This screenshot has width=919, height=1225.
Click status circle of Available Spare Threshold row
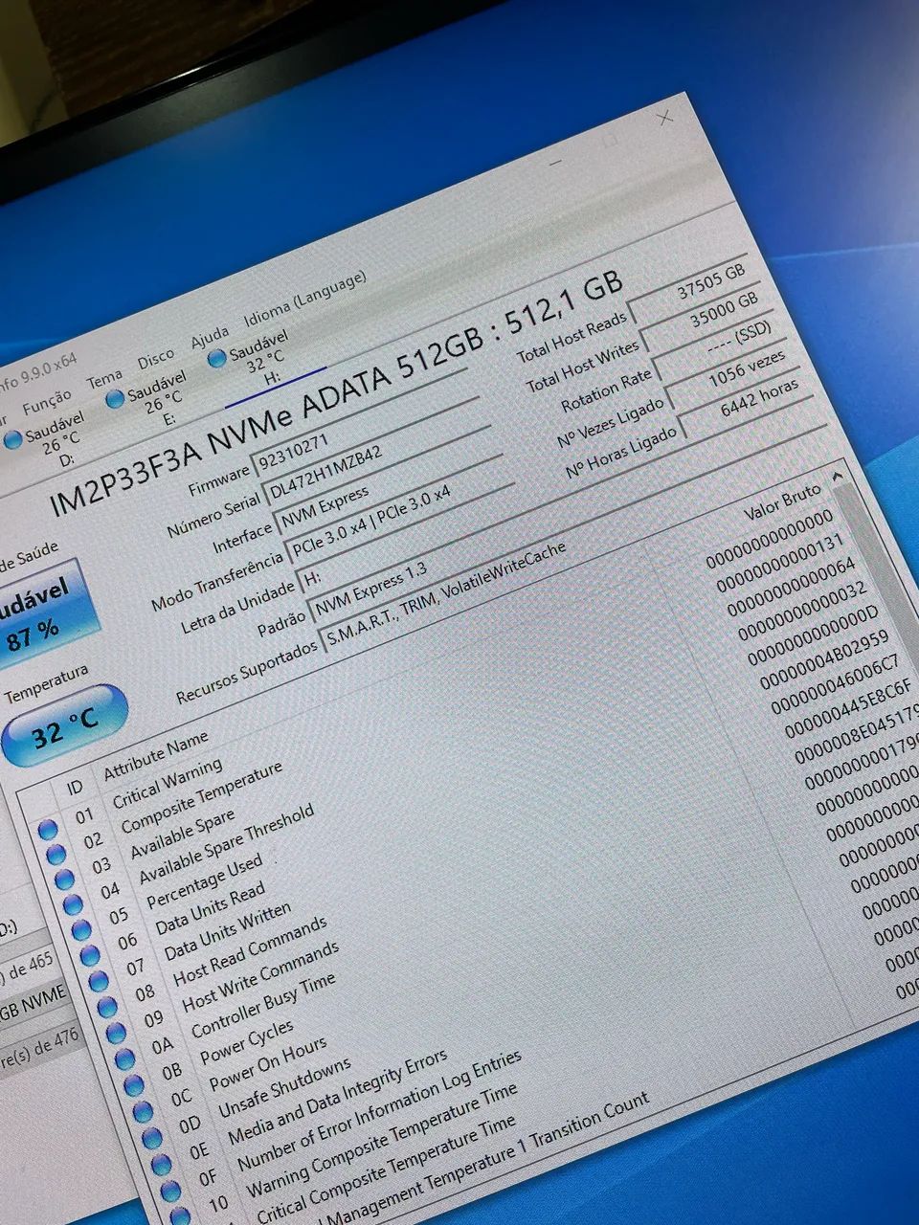(73, 904)
